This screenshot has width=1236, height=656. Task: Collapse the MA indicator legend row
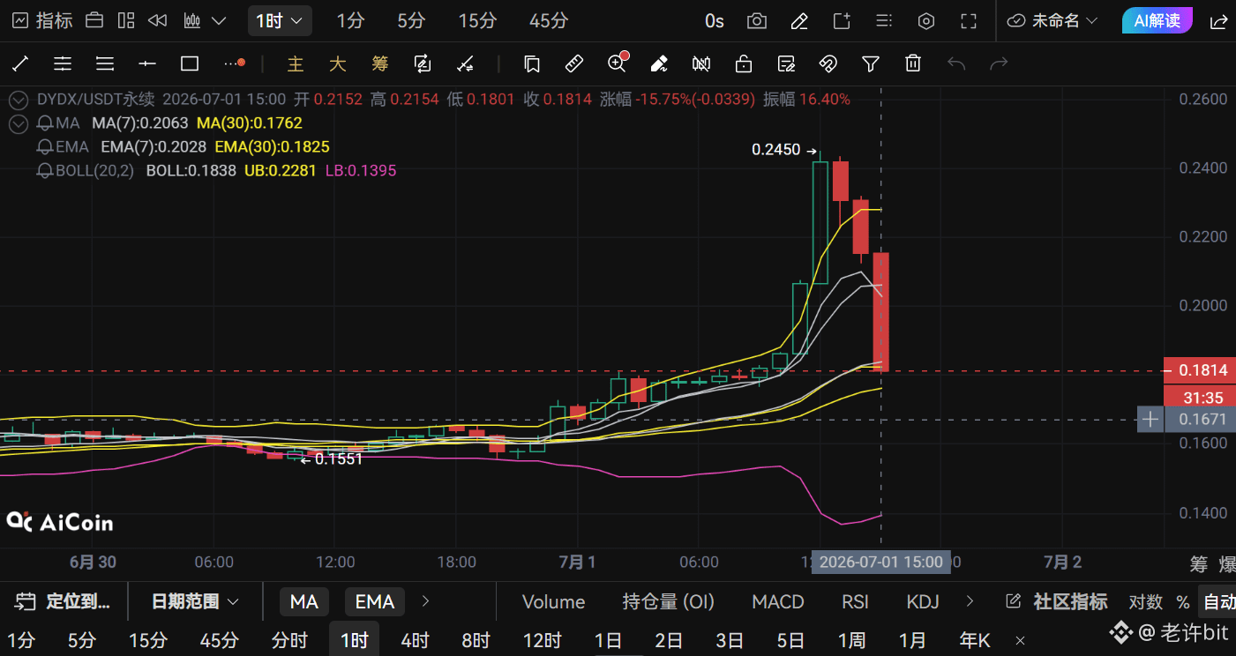click(x=19, y=123)
